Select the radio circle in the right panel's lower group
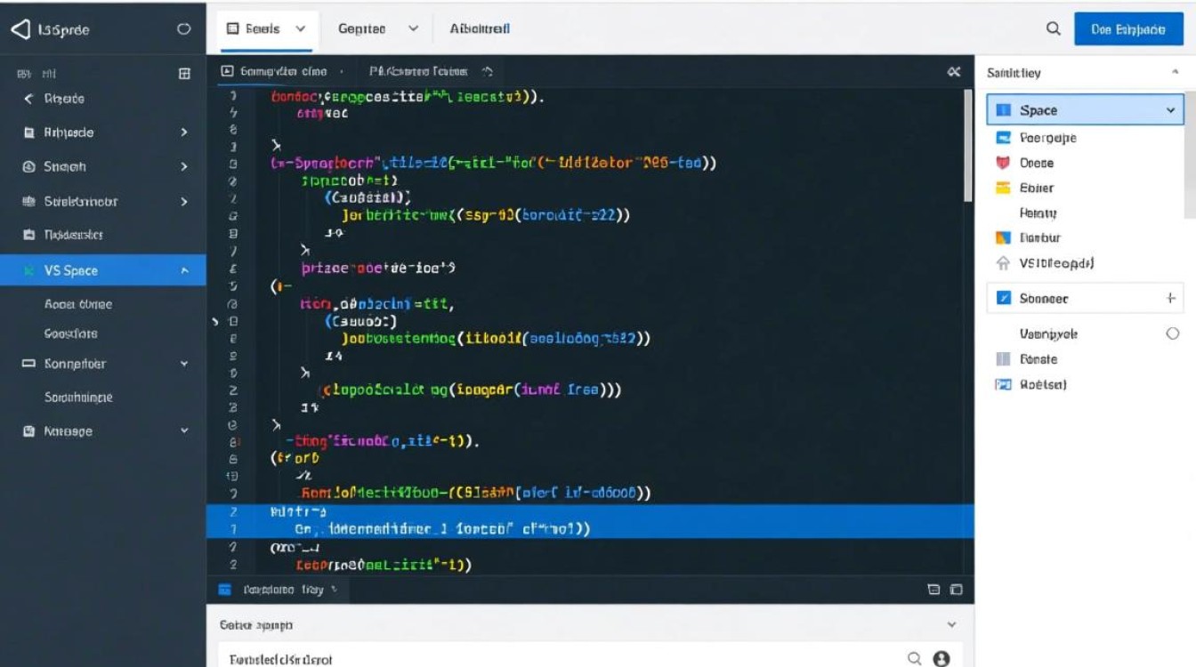The height and width of the screenshot is (667, 1196). point(1172,333)
